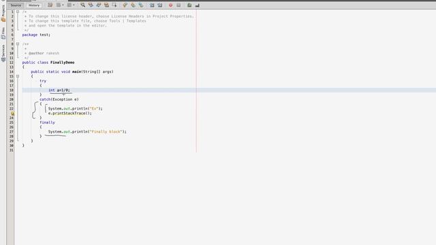The height and width of the screenshot is (245, 436).
Task: Click the 'finally' keyword
Action: [47, 122]
